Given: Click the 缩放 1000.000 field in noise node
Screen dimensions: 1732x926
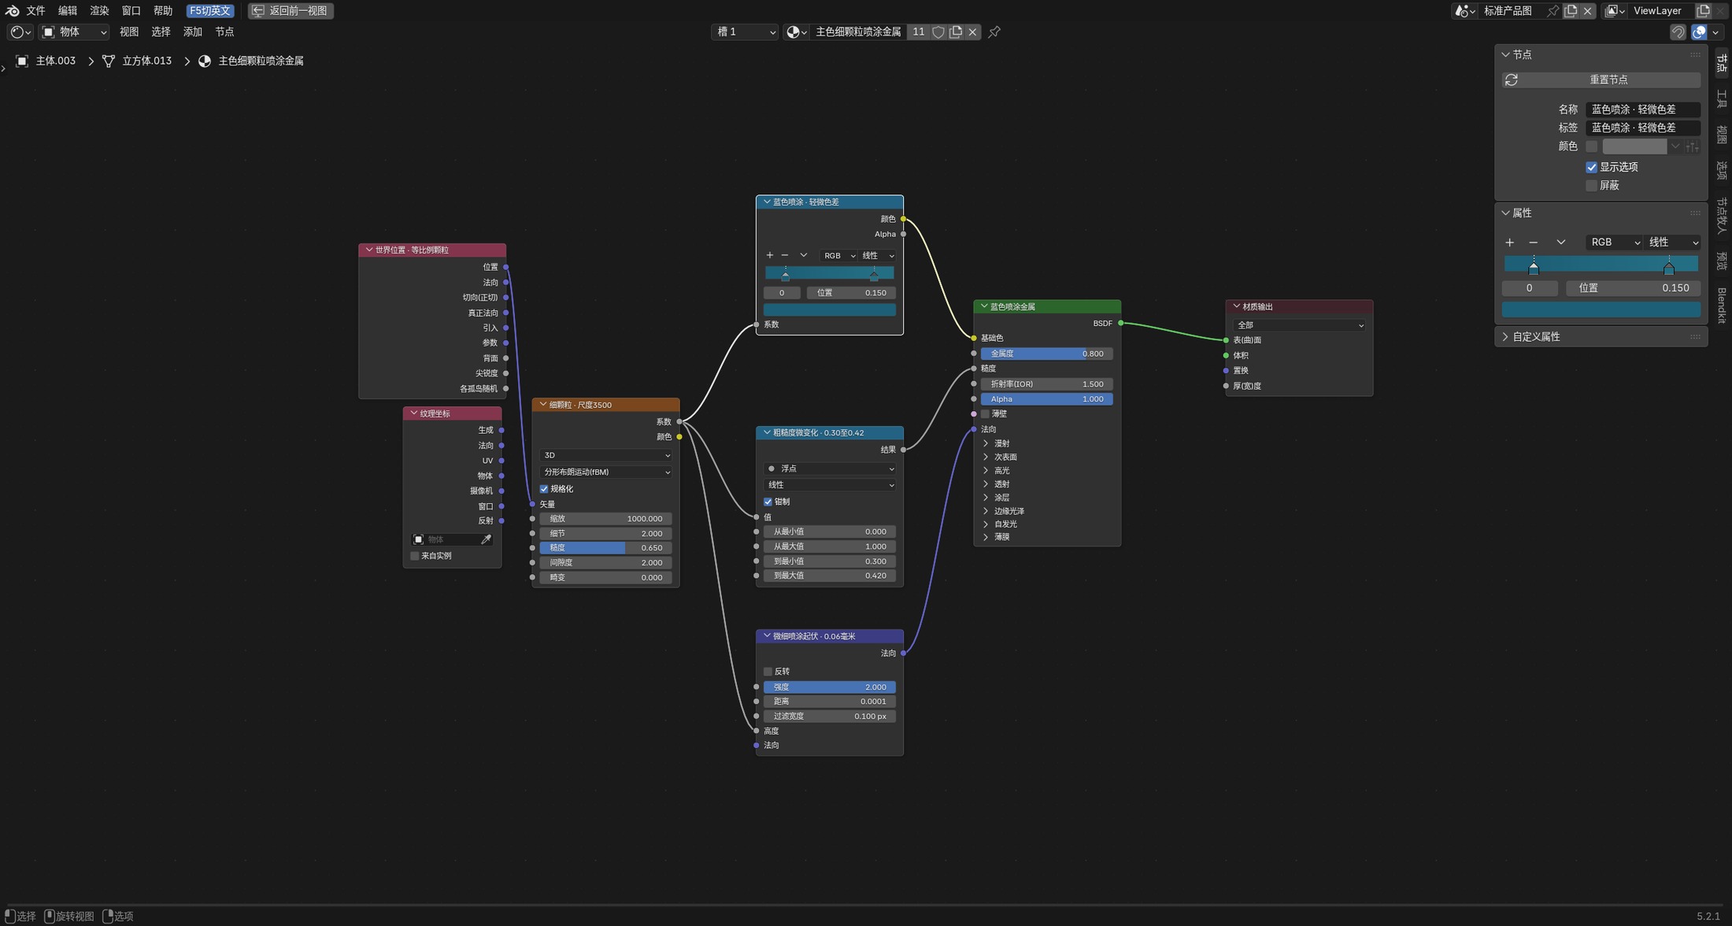Looking at the screenshot, I should click(605, 519).
